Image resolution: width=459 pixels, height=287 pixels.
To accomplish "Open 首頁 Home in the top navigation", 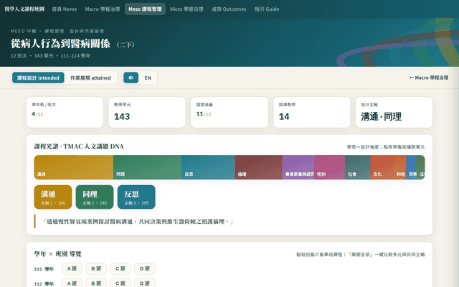I will pyautogui.click(x=65, y=9).
